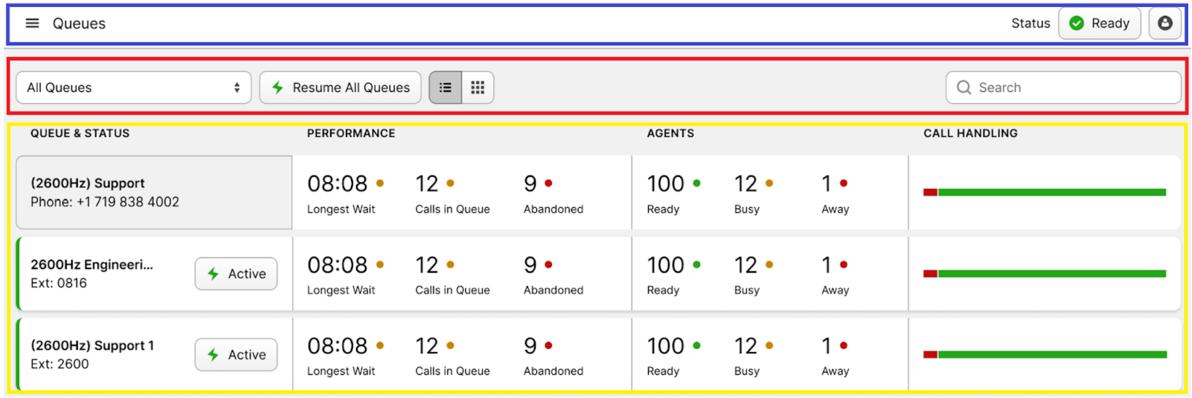The image size is (1192, 398).
Task: Focus the Search input field
Action: pos(1071,88)
